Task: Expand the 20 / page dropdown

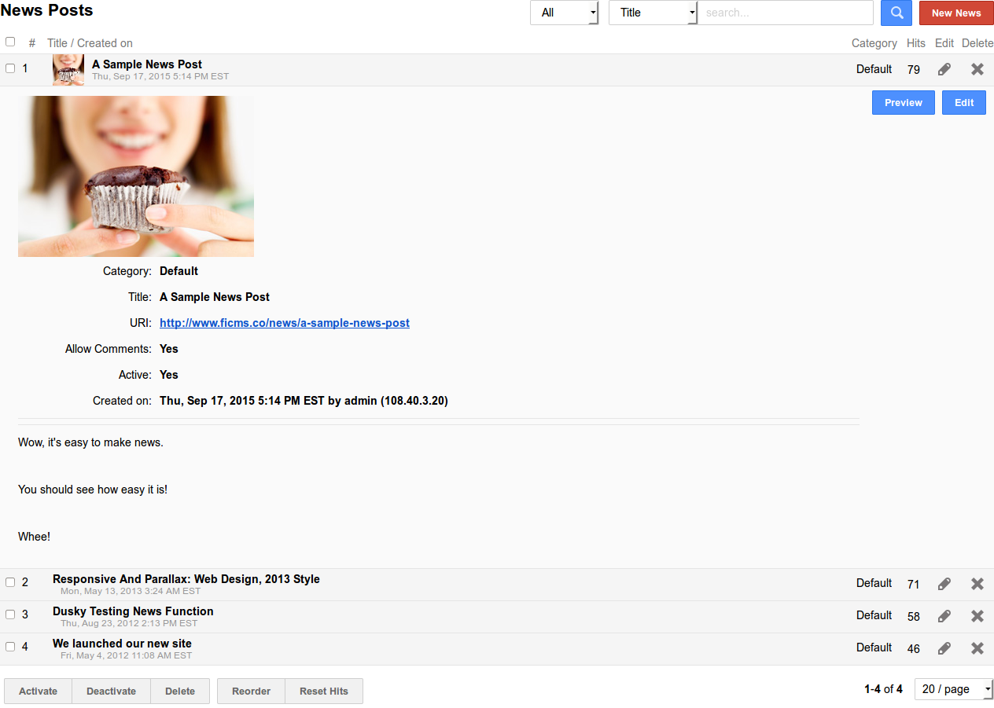Action: [954, 689]
